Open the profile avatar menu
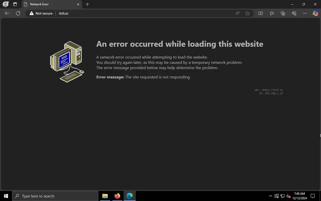 pyautogui.click(x=6, y=4)
